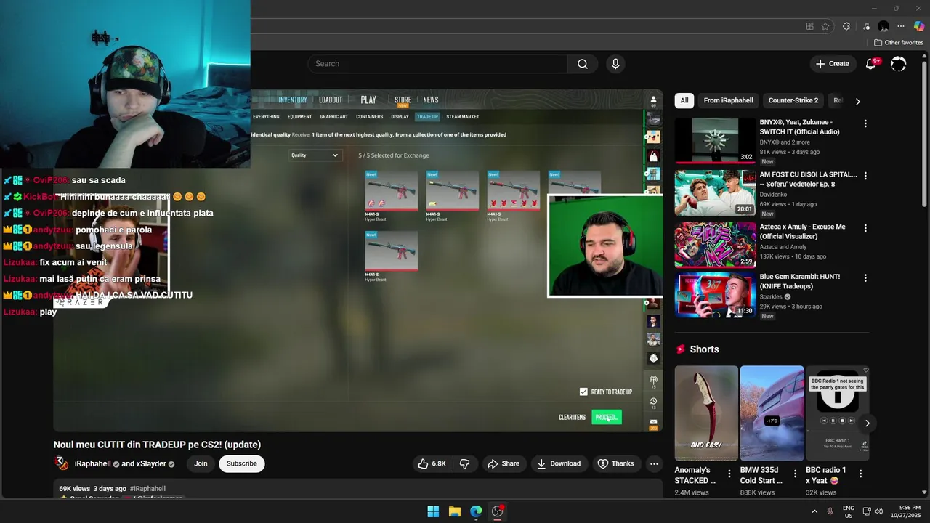Open more actions menu beside Thanks
The image size is (930, 523).
(x=654, y=463)
